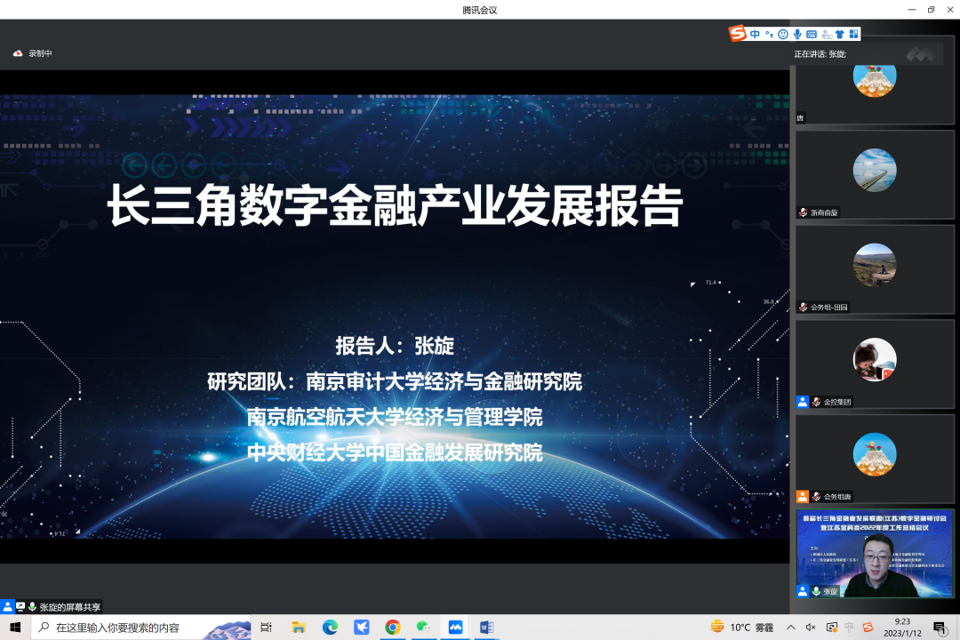Click the '正在讲话: 张旋' speaker indicator
The height and width of the screenshot is (640, 960).
(820, 54)
